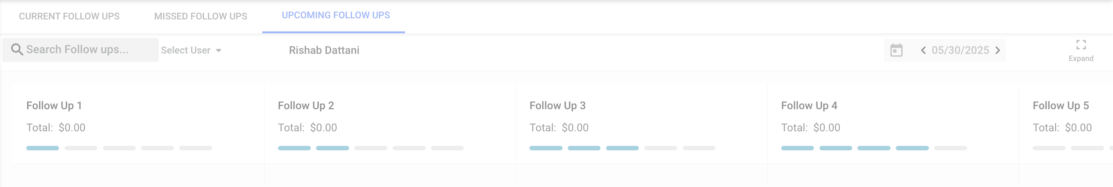Click the Follow Up 1 column header
The width and height of the screenshot is (1113, 187).
(54, 106)
